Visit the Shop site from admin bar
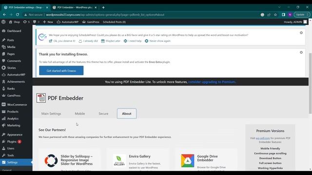The image size is (312, 175). click(x=14, y=22)
